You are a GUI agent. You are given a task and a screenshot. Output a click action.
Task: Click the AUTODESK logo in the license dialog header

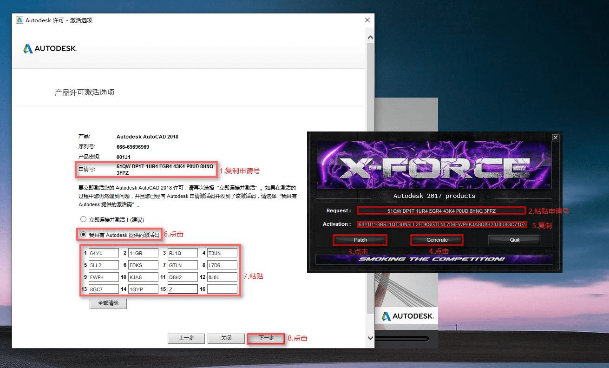pos(49,48)
